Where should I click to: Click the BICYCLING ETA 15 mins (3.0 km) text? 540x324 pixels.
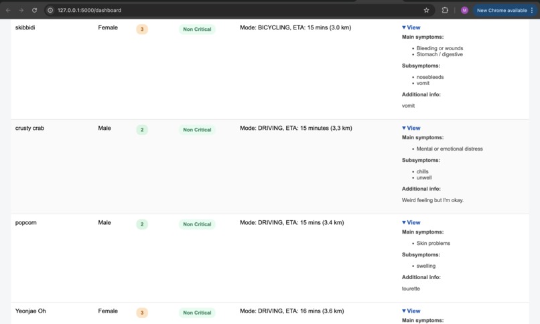295,27
